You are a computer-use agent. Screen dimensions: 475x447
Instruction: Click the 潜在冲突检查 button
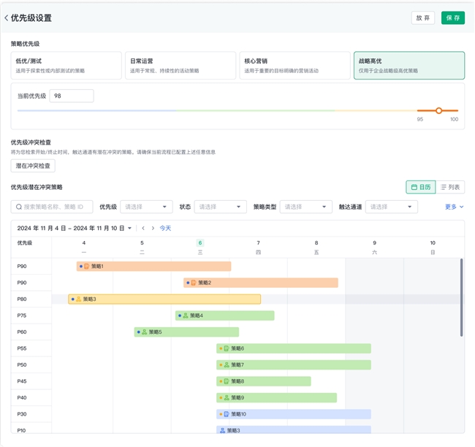point(33,166)
